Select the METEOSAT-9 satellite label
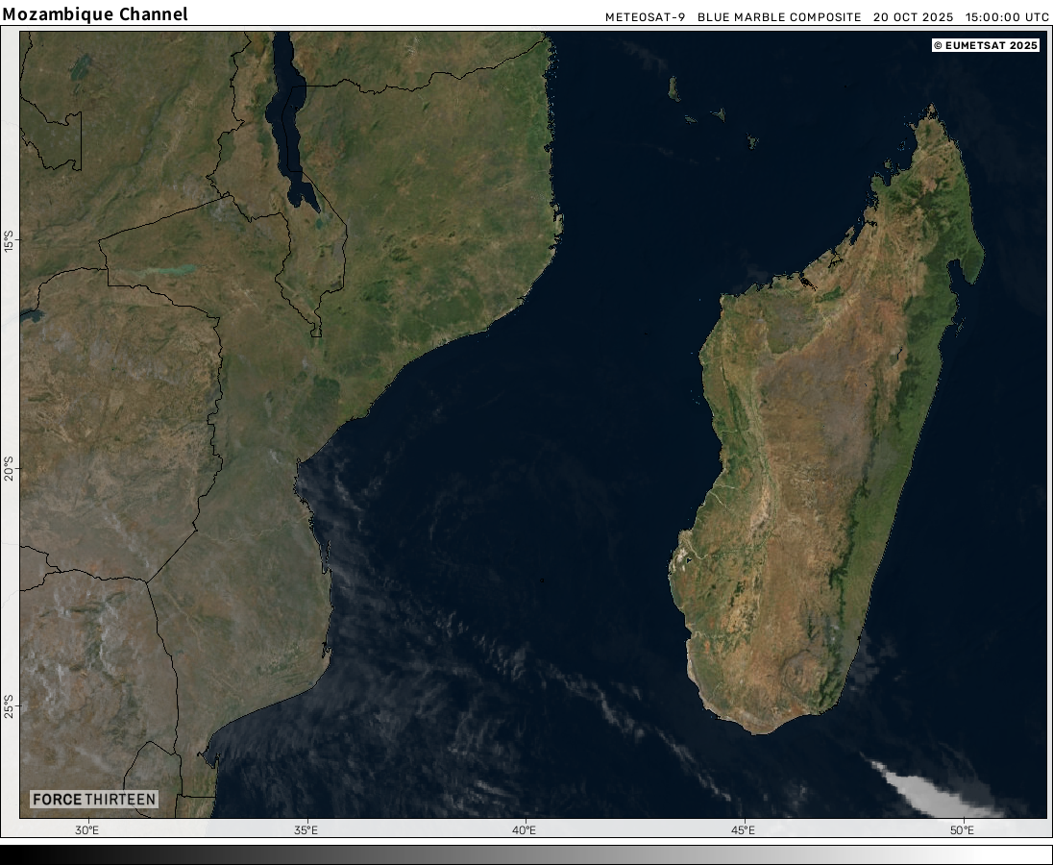1053x865 pixels. [646, 17]
